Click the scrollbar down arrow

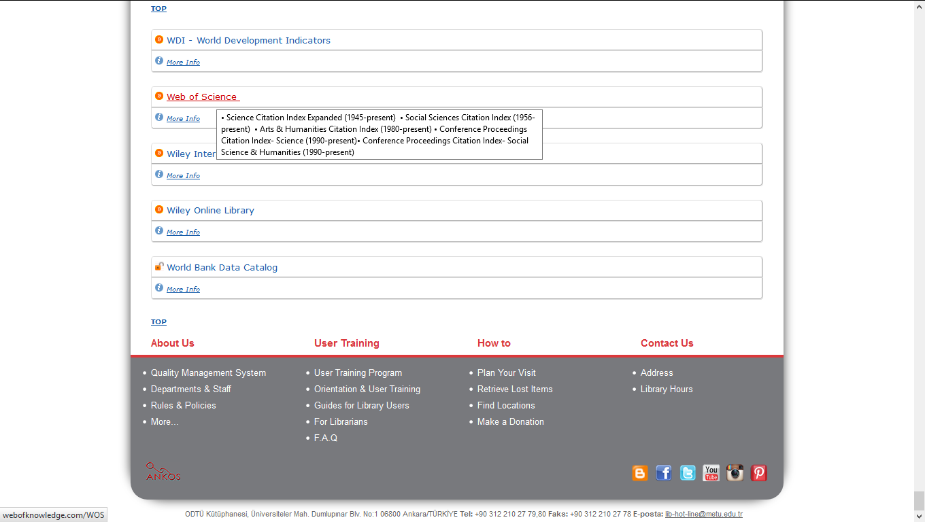pyautogui.click(x=920, y=517)
